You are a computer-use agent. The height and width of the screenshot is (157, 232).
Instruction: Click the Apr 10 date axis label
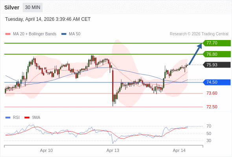[x=46, y=150]
